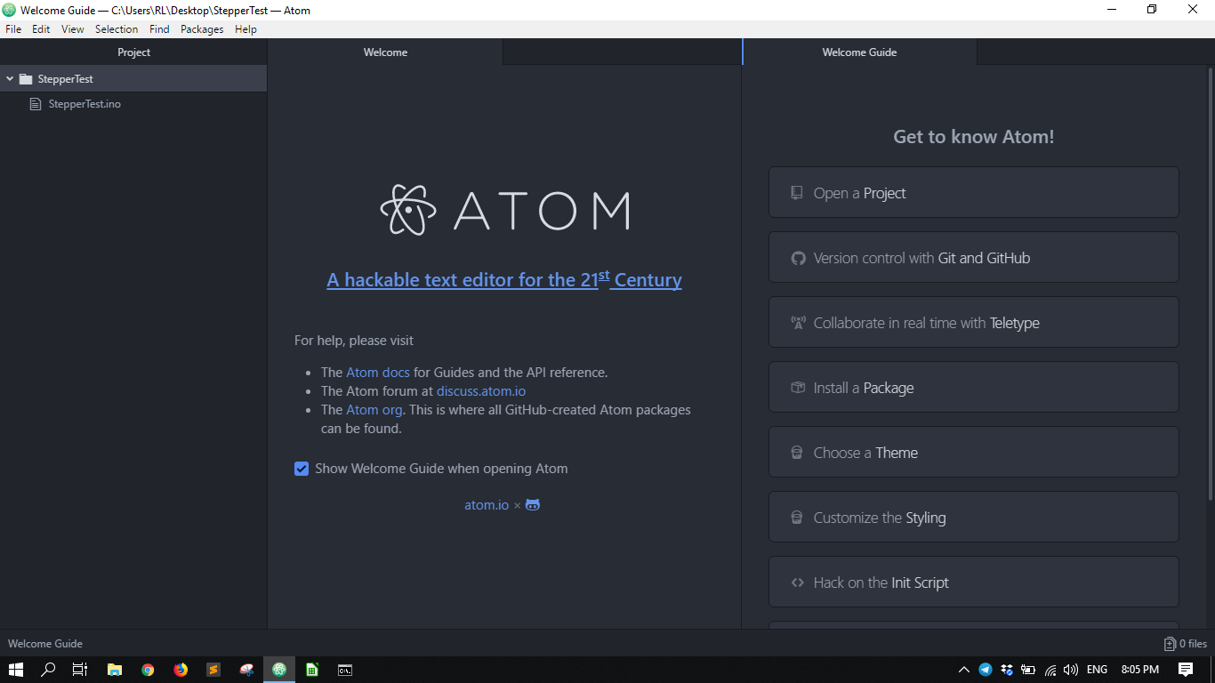
Task: Switch to the Welcome tab
Action: (385, 52)
